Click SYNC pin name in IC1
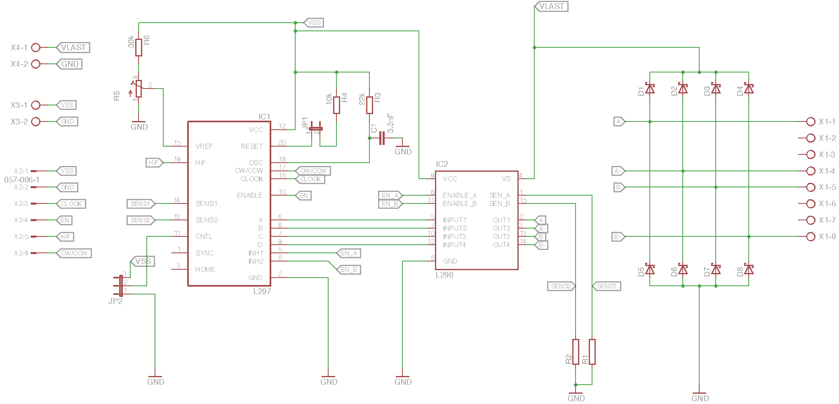 point(205,253)
